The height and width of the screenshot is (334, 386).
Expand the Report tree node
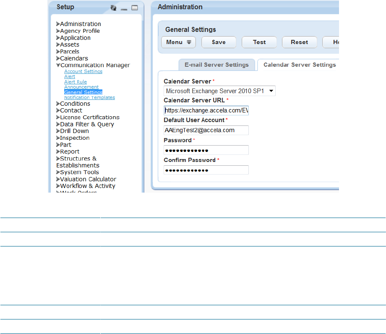(x=58, y=151)
